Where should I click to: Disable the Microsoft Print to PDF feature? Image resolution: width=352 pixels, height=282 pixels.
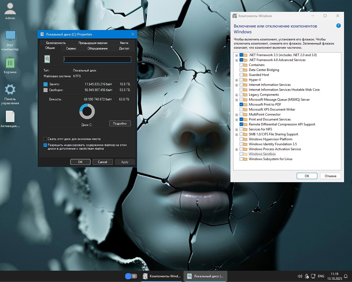tap(241, 105)
